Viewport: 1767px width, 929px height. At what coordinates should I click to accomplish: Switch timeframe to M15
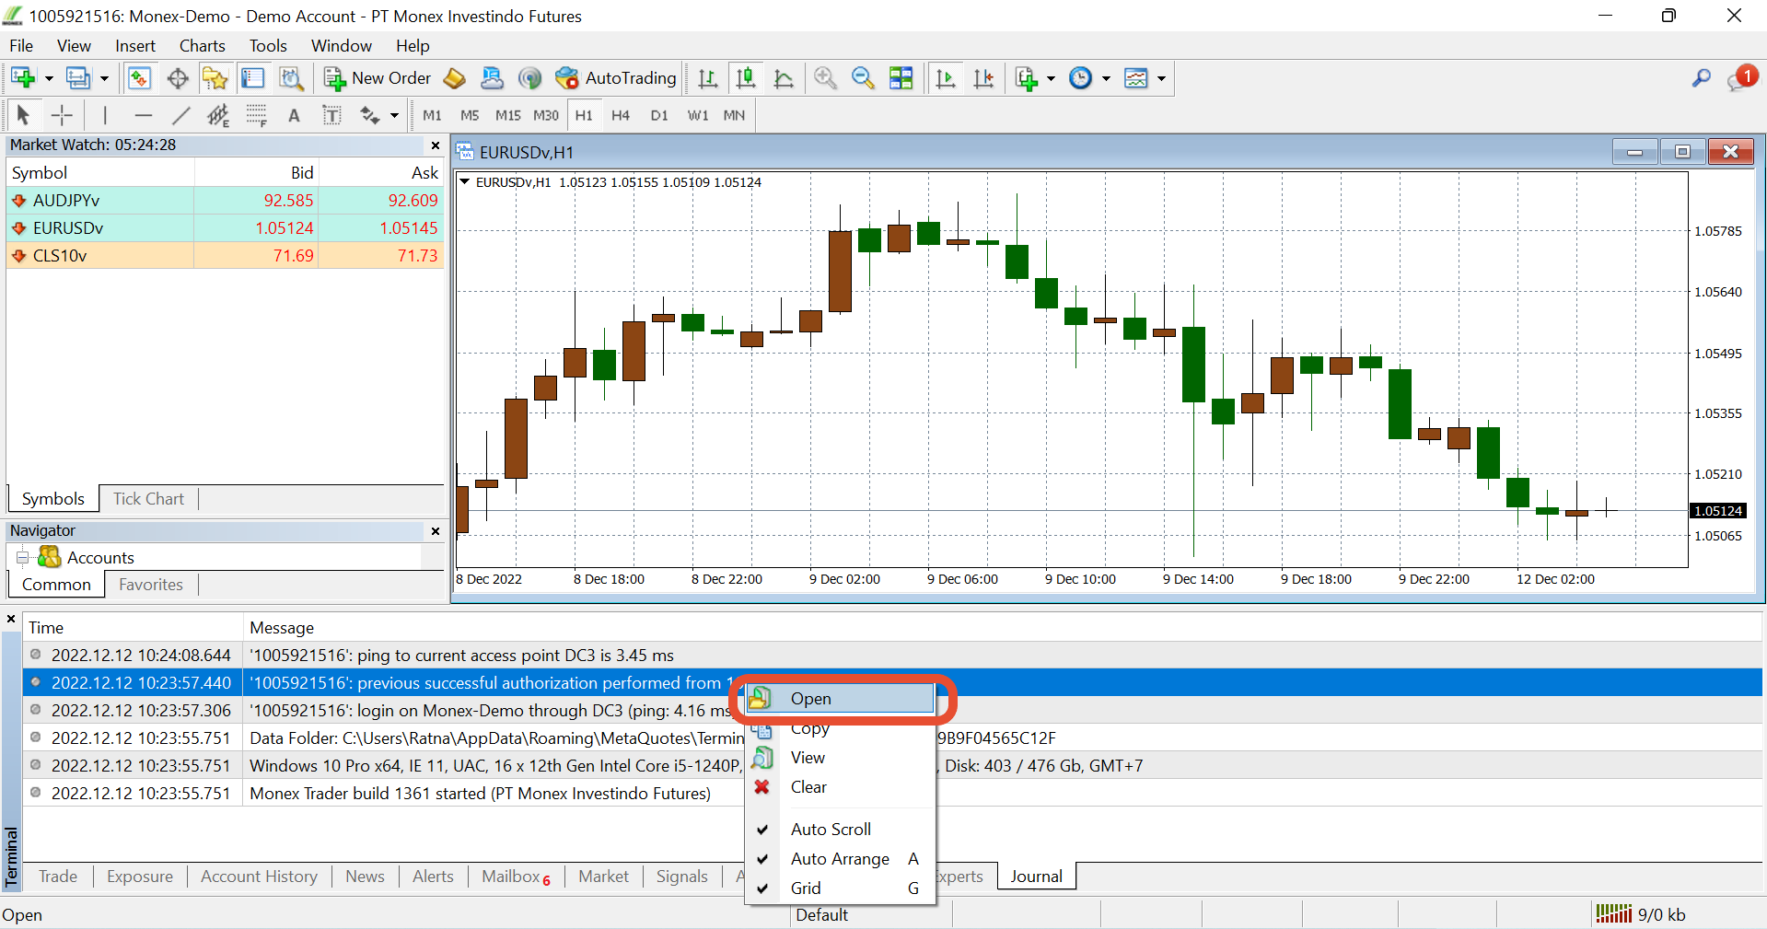coord(507,115)
